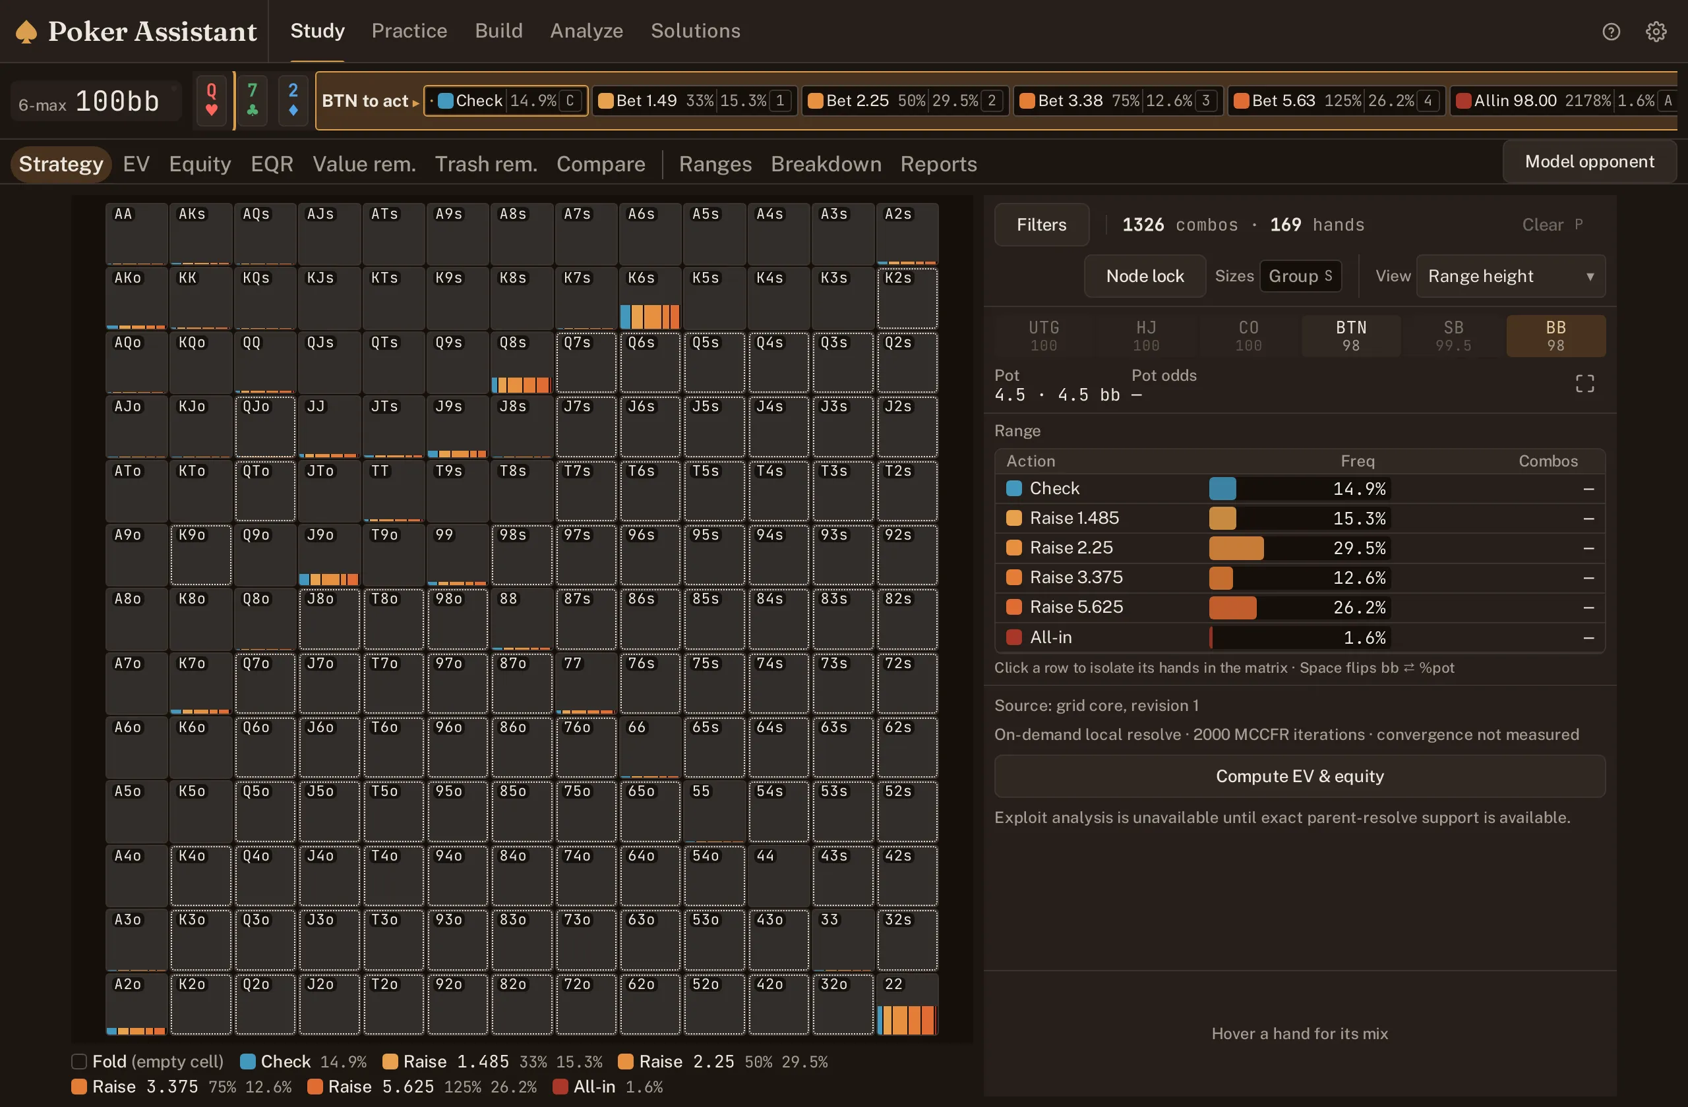
Task: Click the Node lock button
Action: point(1145,275)
